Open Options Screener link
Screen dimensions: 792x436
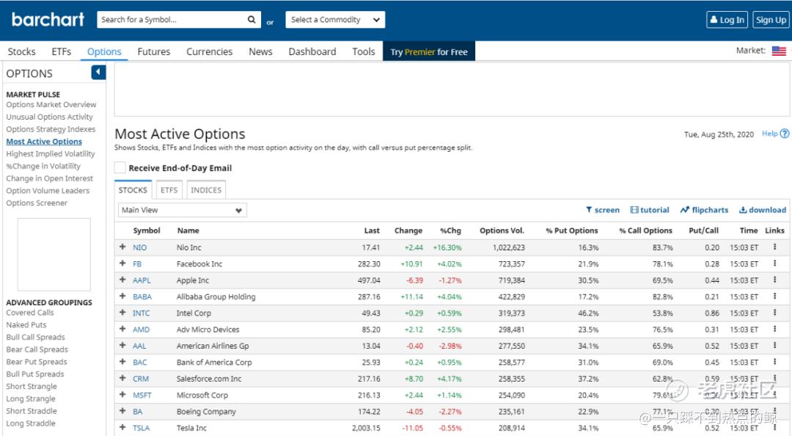[37, 203]
